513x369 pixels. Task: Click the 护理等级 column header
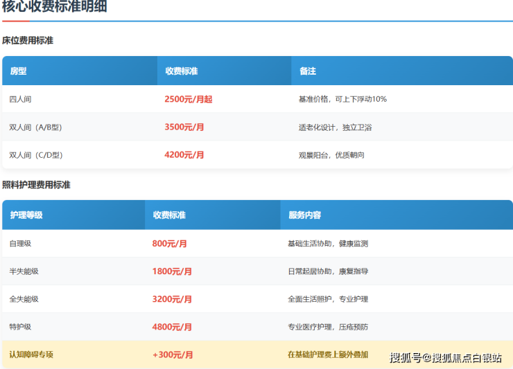pos(26,215)
